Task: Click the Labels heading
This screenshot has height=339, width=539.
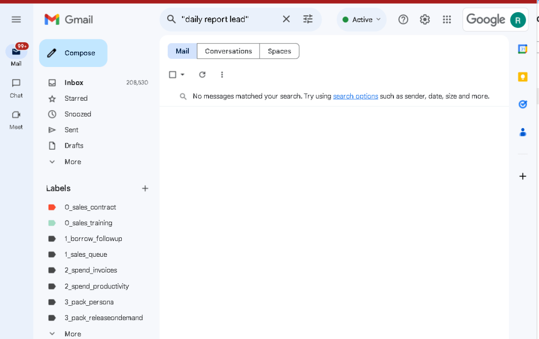Action: coord(59,188)
